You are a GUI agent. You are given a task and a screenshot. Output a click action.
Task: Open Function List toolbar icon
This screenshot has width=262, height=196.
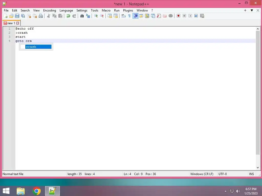pos(159,16)
